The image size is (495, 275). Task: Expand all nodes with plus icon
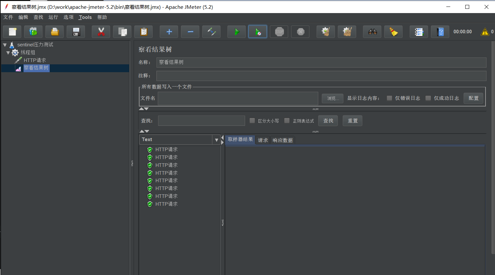[x=169, y=32]
